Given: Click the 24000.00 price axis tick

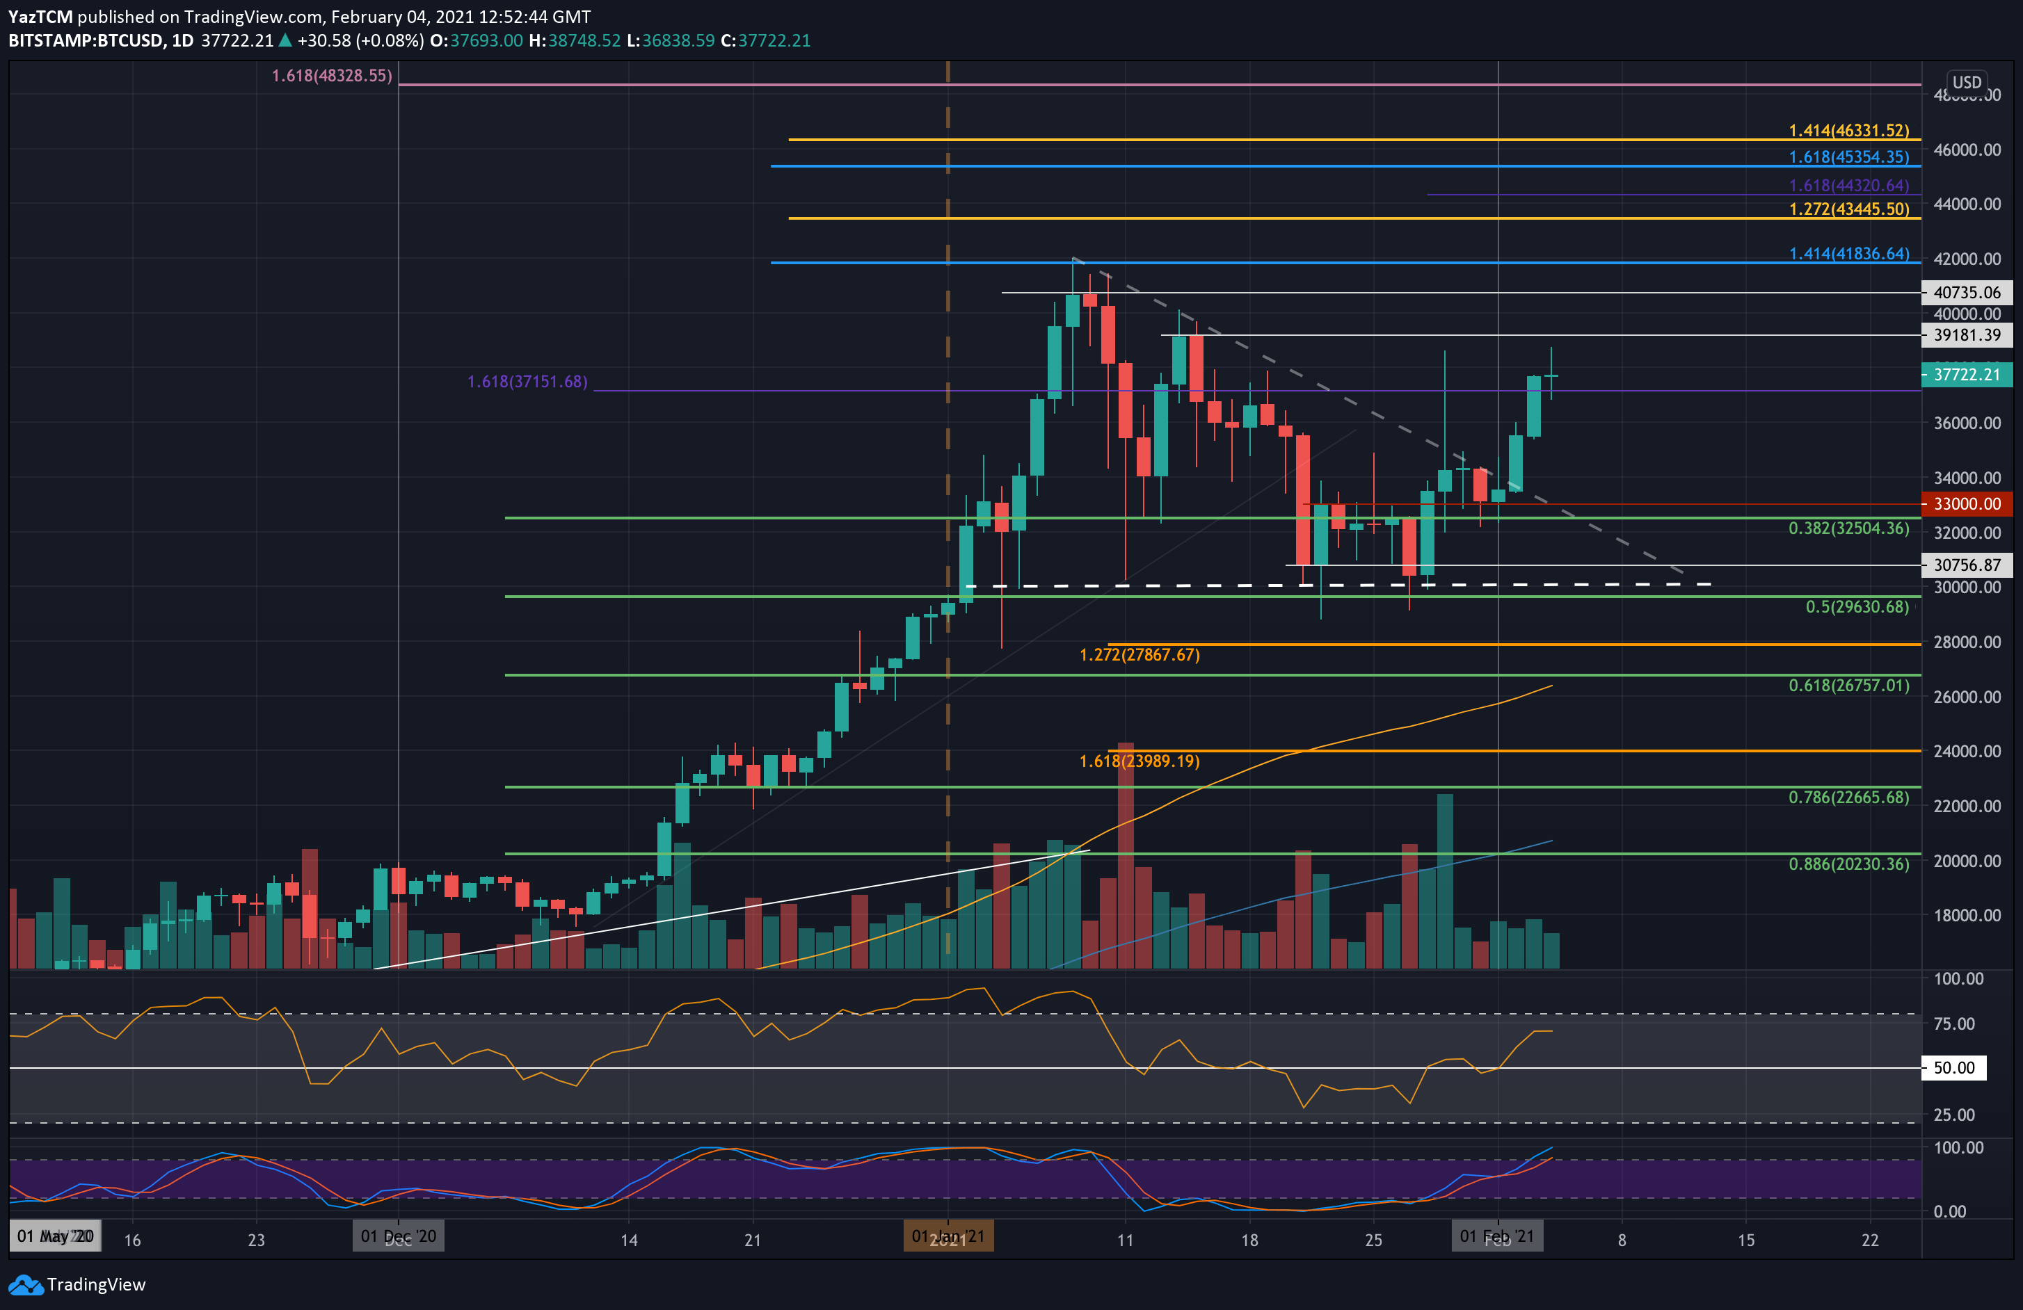Looking at the screenshot, I should point(1967,751).
